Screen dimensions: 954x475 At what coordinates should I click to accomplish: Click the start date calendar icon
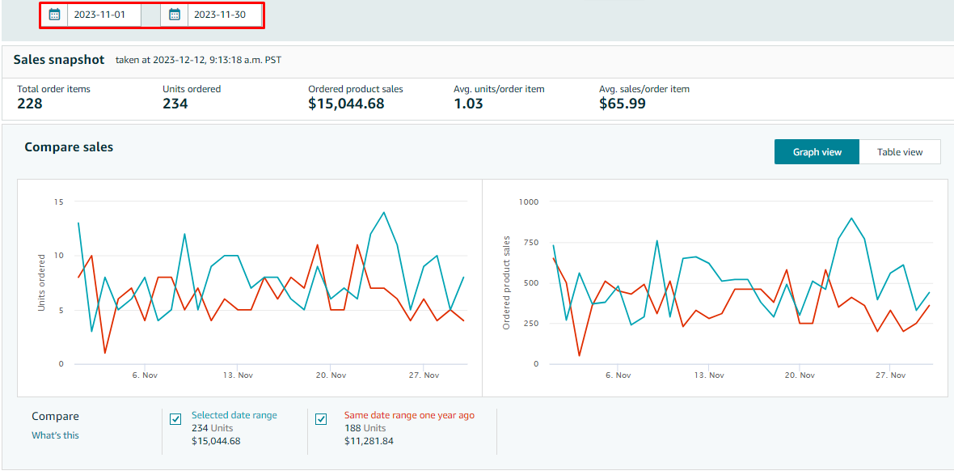55,15
